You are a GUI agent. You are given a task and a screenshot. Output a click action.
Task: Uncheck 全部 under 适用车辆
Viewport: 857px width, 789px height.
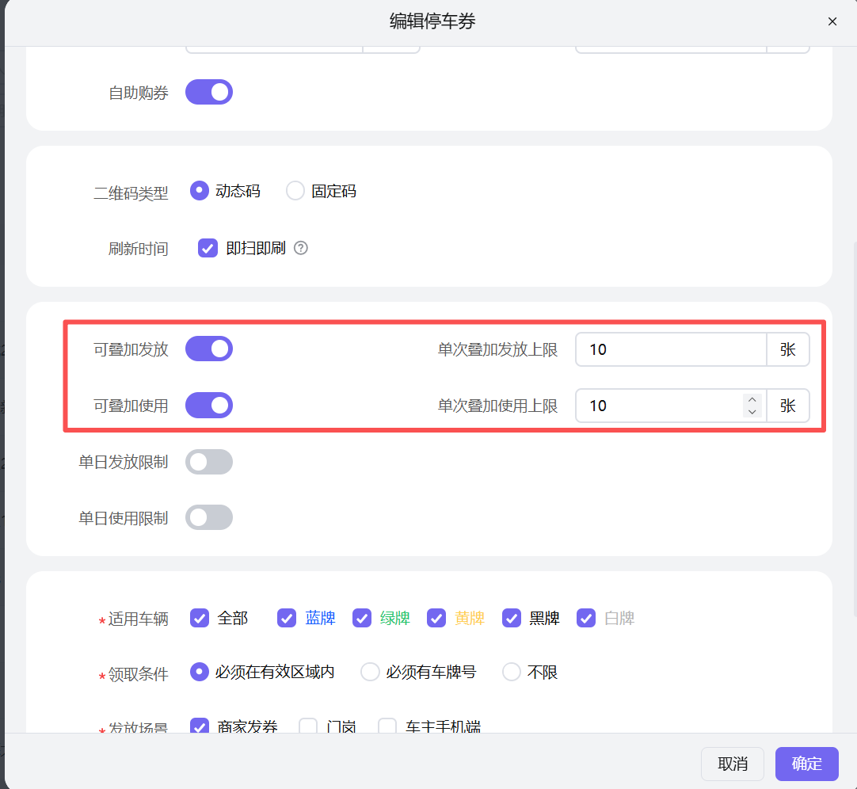pyautogui.click(x=200, y=618)
